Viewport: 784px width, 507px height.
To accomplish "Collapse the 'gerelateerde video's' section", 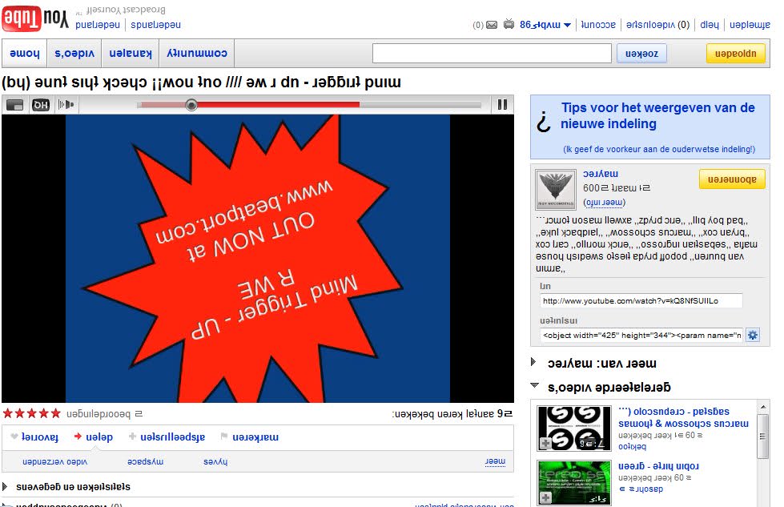I will [x=535, y=387].
